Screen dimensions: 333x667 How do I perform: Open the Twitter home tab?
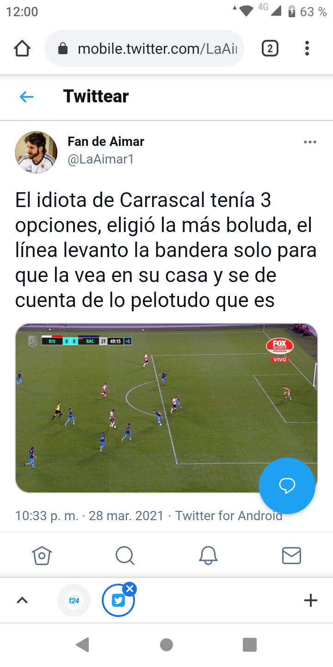tap(42, 555)
